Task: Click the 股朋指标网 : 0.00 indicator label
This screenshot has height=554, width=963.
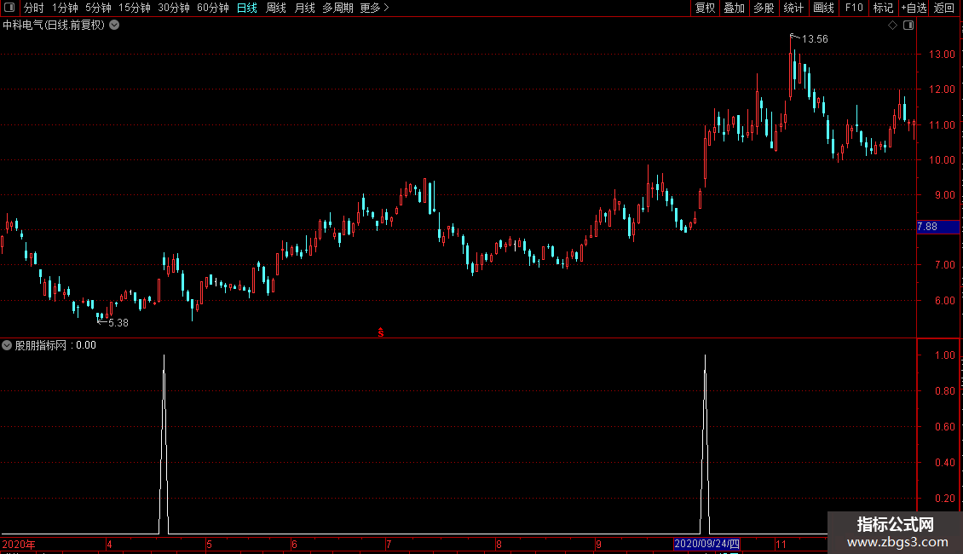Action: (55, 345)
